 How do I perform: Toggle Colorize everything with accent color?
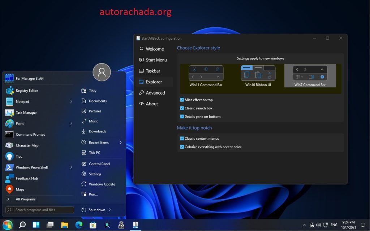[x=182, y=147]
